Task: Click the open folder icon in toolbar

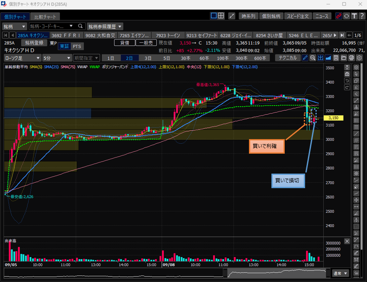Action: pyautogui.click(x=344, y=58)
